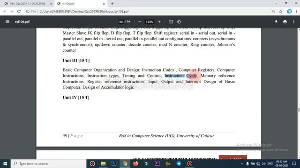This screenshot has width=300, height=168.
Task: Reload the current page
Action: (19, 11)
